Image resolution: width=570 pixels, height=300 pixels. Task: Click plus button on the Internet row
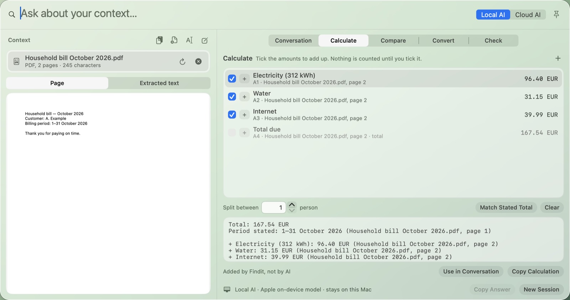244,115
